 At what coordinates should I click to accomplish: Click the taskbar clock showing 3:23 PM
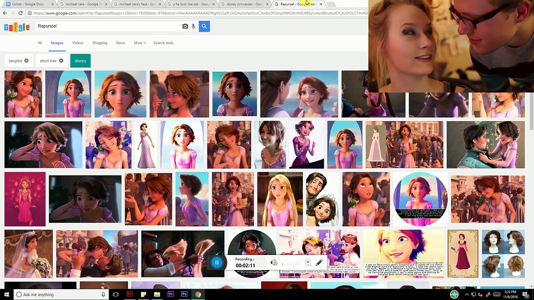pos(510,295)
